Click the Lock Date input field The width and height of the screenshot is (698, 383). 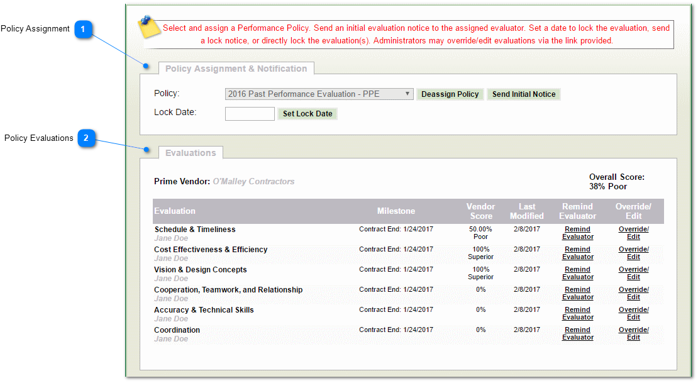coord(250,114)
